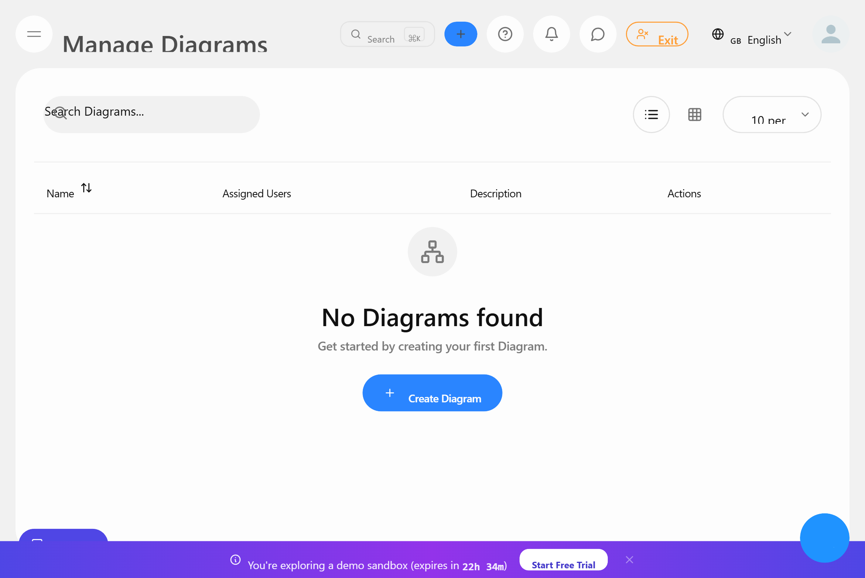This screenshot has height=578, width=865.
Task: Switch diagrams to list view
Action: coord(651,115)
